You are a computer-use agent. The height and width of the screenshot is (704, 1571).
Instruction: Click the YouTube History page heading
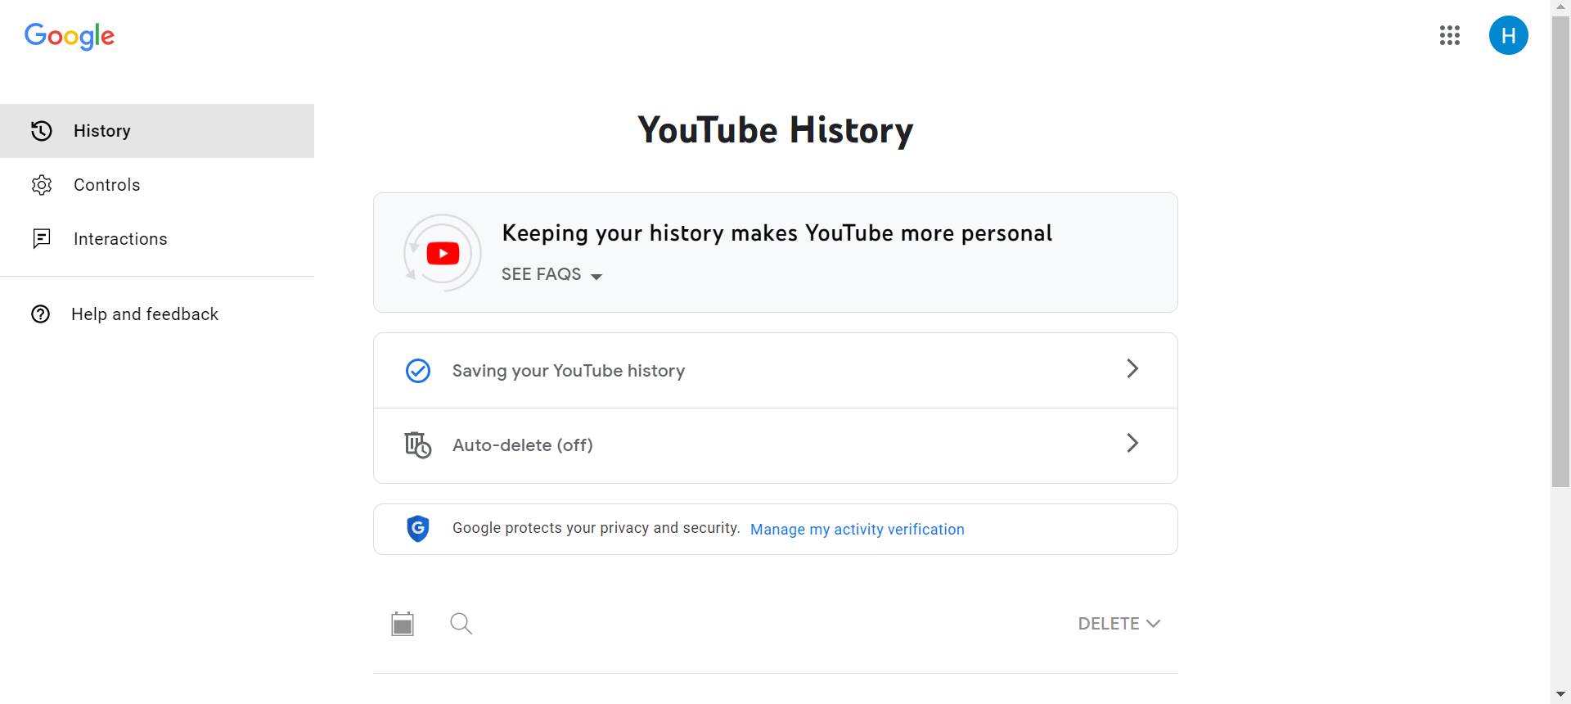[x=776, y=131]
